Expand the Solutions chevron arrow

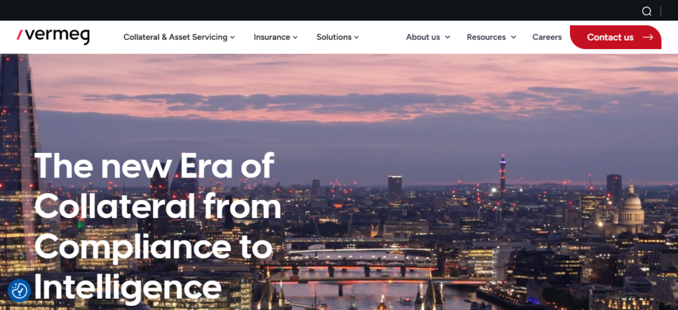(357, 38)
